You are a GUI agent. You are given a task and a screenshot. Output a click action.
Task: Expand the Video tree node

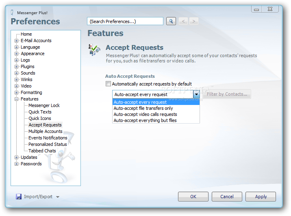coord(16,86)
